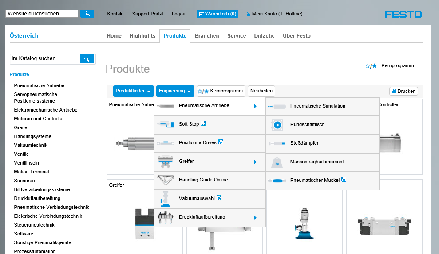Expand Greifer submenu arrow
This screenshot has height=254, width=439.
click(255, 162)
